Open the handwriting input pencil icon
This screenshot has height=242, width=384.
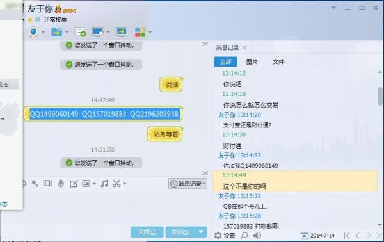click(x=74, y=184)
